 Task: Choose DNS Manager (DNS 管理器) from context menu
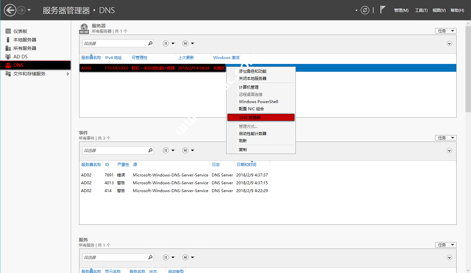tap(261, 117)
